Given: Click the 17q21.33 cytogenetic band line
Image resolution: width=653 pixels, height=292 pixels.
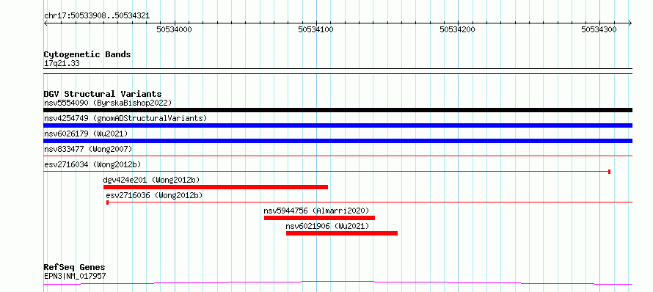Looking at the screenshot, I should click(338, 71).
